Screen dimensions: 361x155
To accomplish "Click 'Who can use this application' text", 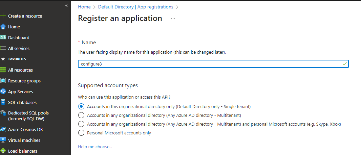I will [124, 97].
